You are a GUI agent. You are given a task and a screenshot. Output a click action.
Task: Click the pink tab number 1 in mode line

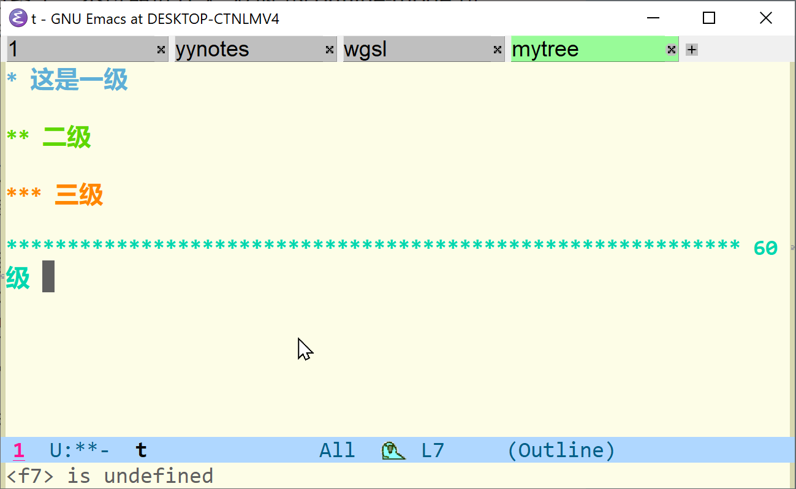[x=18, y=450]
